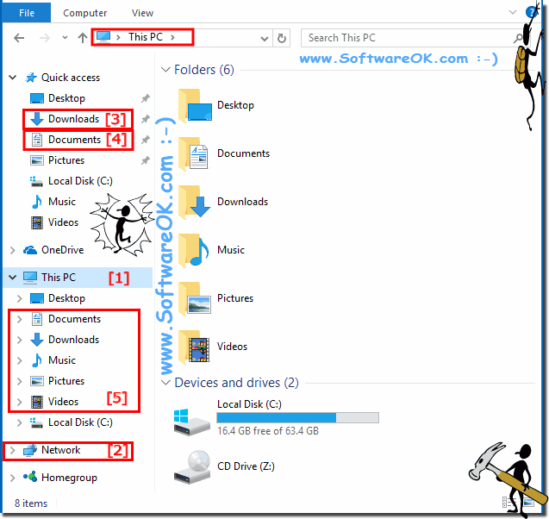Viewport: 549px width, 519px height.
Task: Open the View ribbon tab
Action: point(142,13)
